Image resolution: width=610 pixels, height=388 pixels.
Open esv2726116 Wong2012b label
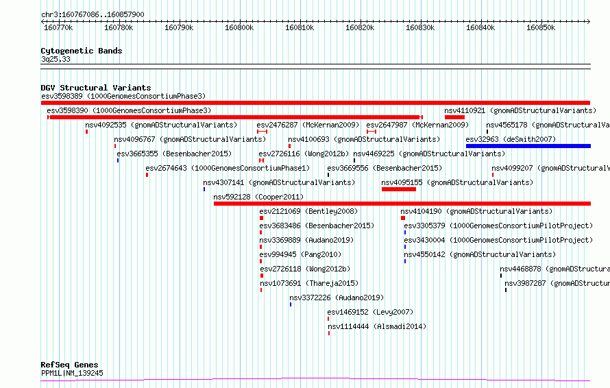pos(304,154)
